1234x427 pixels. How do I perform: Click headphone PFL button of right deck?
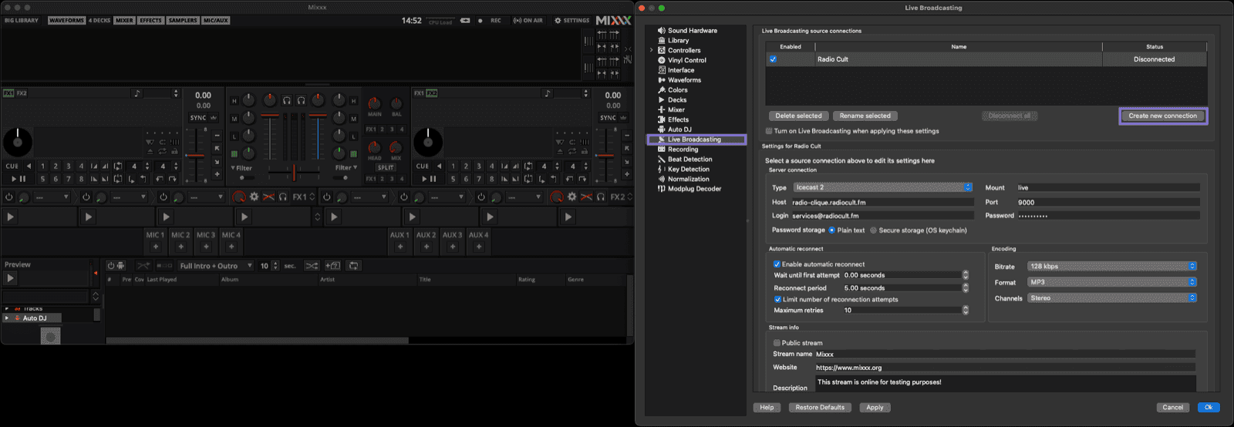pyautogui.click(x=301, y=101)
